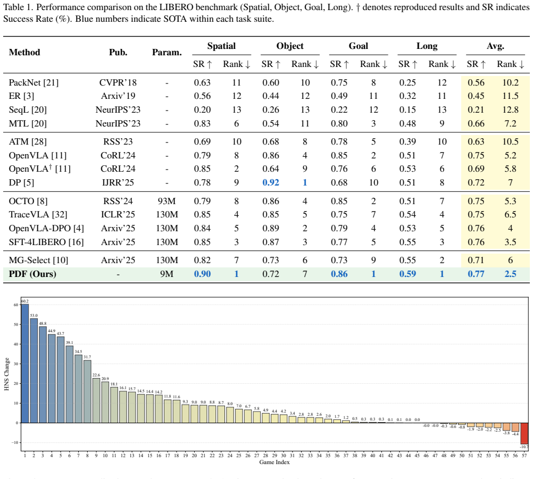Click the red bar labeled -10.7
533x479 pixels.
click(524, 433)
